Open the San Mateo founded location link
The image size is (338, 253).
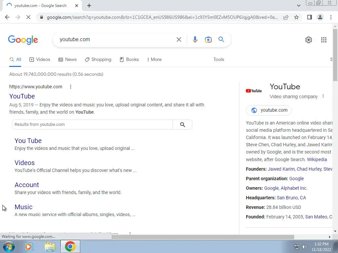coord(319,217)
